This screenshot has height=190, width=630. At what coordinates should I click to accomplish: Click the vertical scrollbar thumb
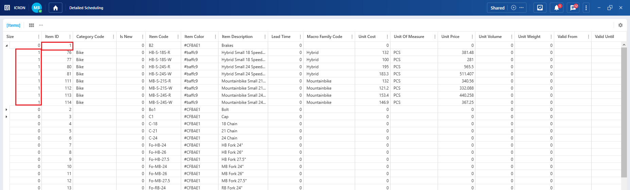tap(624, 112)
